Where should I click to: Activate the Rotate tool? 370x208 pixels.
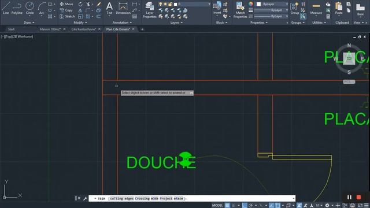click(x=80, y=4)
